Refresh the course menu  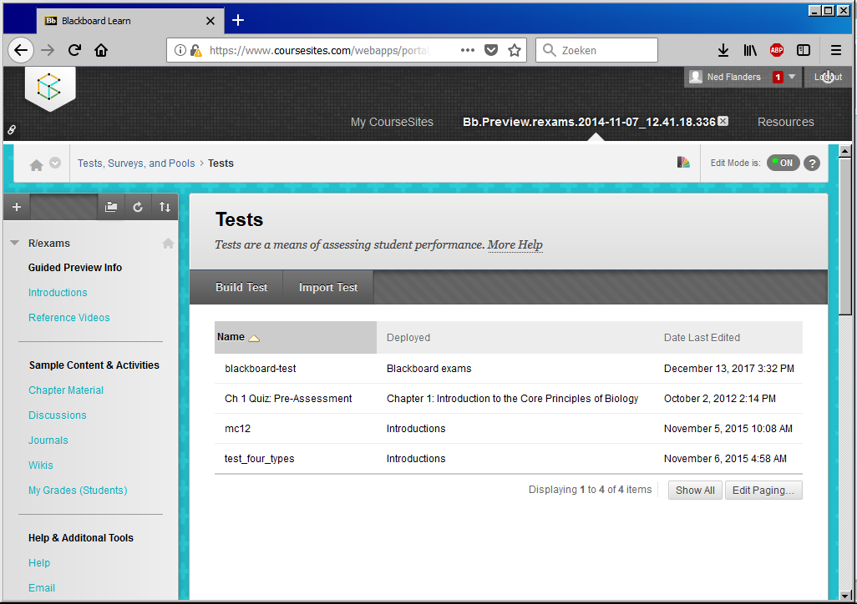tap(138, 207)
